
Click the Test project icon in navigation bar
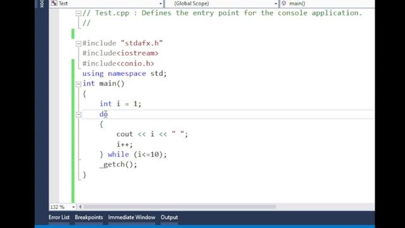click(54, 3)
